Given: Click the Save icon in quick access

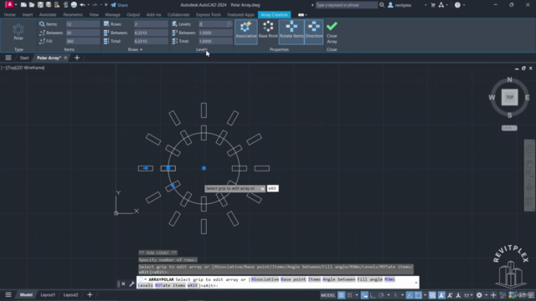Looking at the screenshot, I should 40,5.
